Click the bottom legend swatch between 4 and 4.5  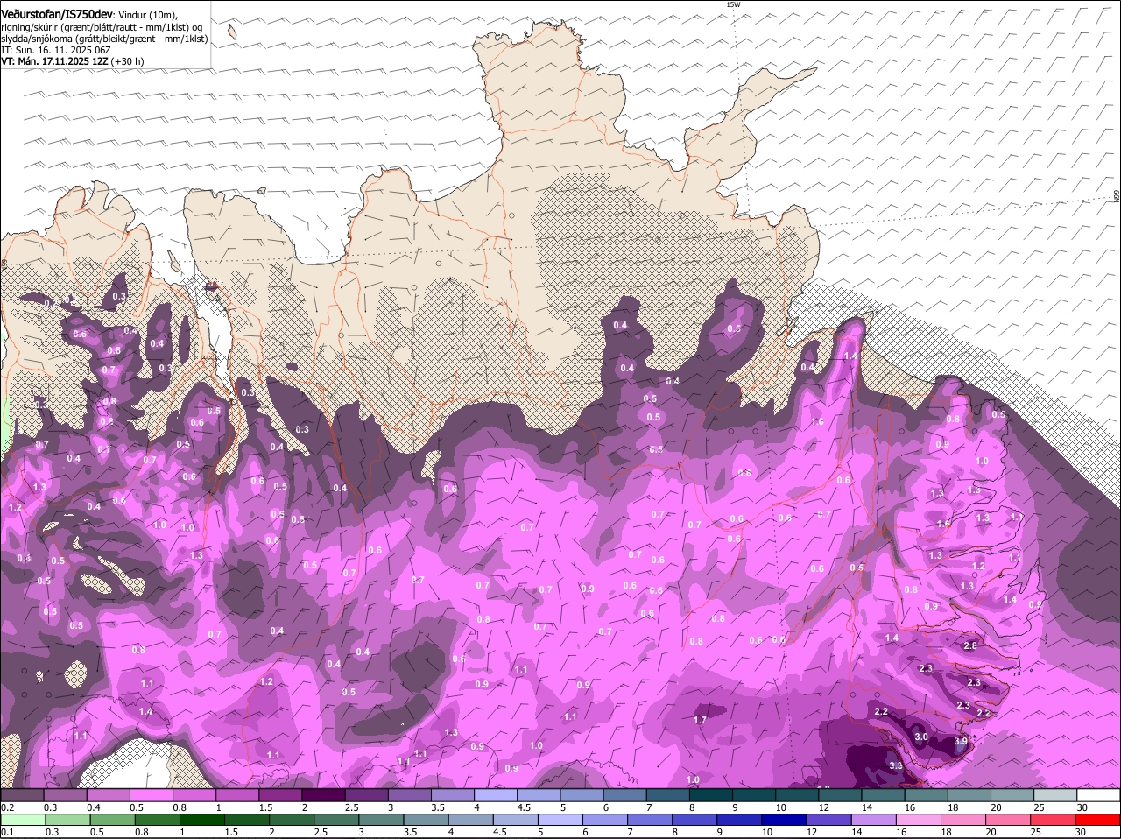[x=470, y=821]
